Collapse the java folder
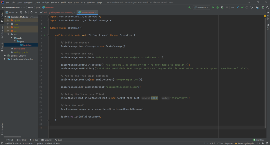 [15, 41]
